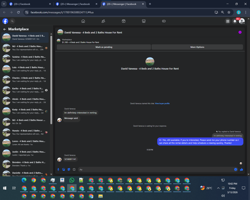Open the Facebook search magnifier
This screenshot has width=250, height=200.
12,21
